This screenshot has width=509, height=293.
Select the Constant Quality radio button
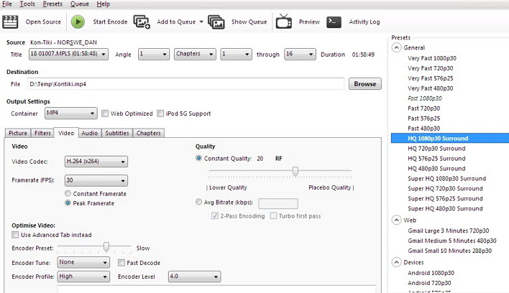tap(198, 158)
